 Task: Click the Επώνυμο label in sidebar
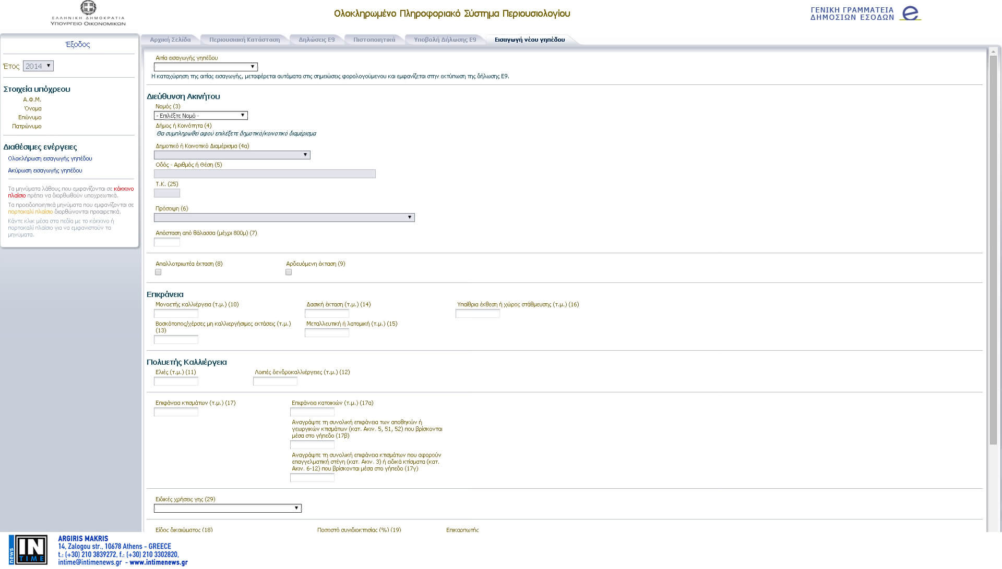point(30,117)
